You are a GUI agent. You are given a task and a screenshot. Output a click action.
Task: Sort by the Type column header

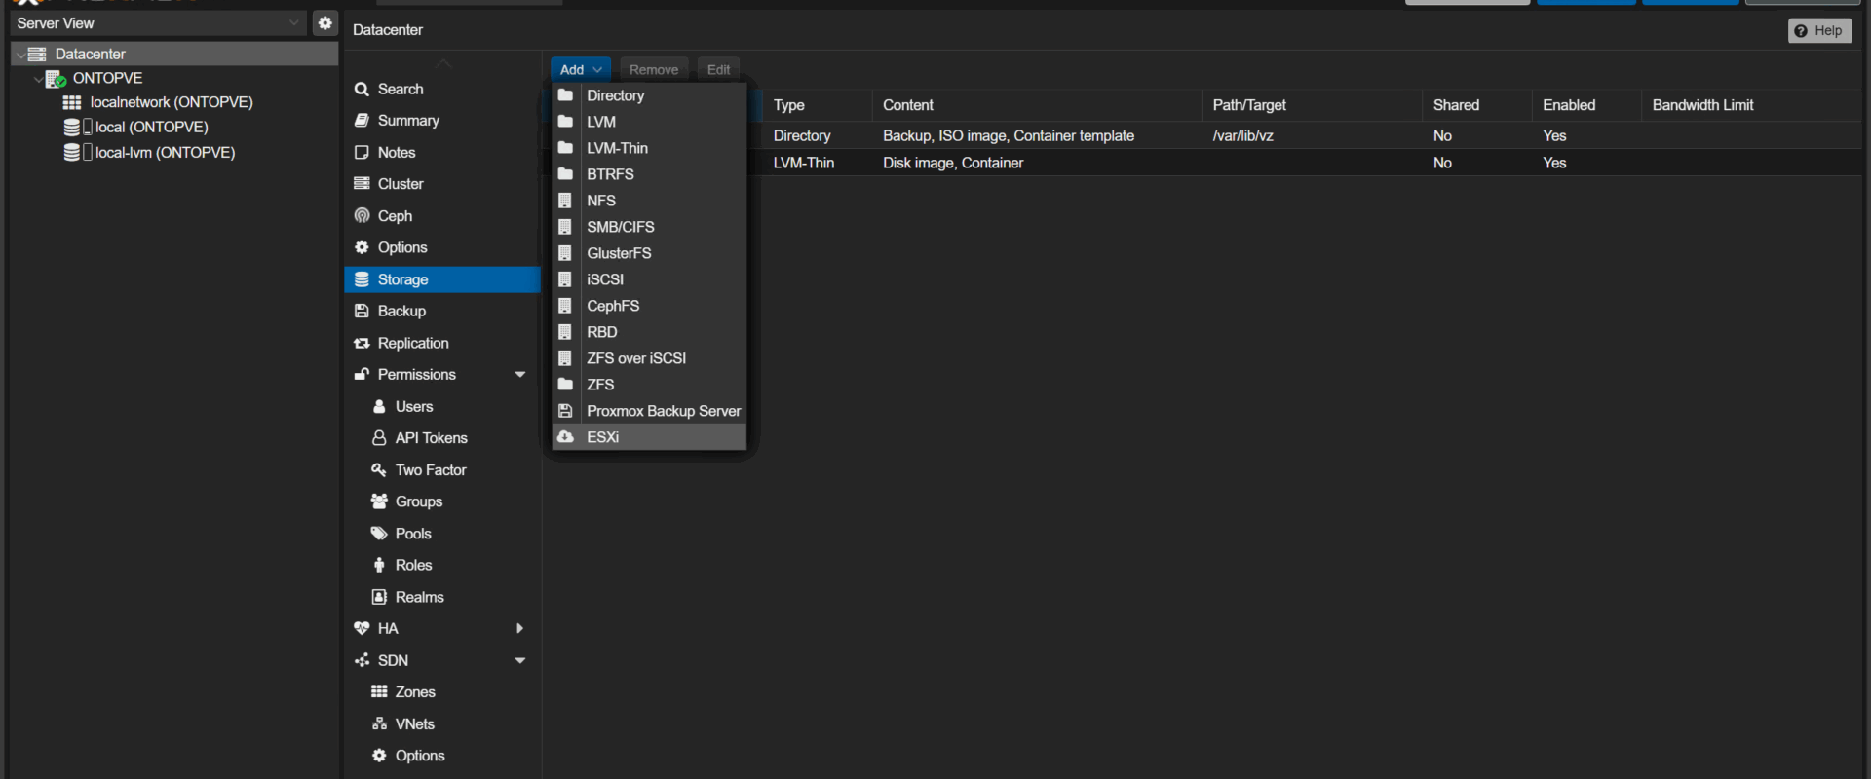click(817, 105)
